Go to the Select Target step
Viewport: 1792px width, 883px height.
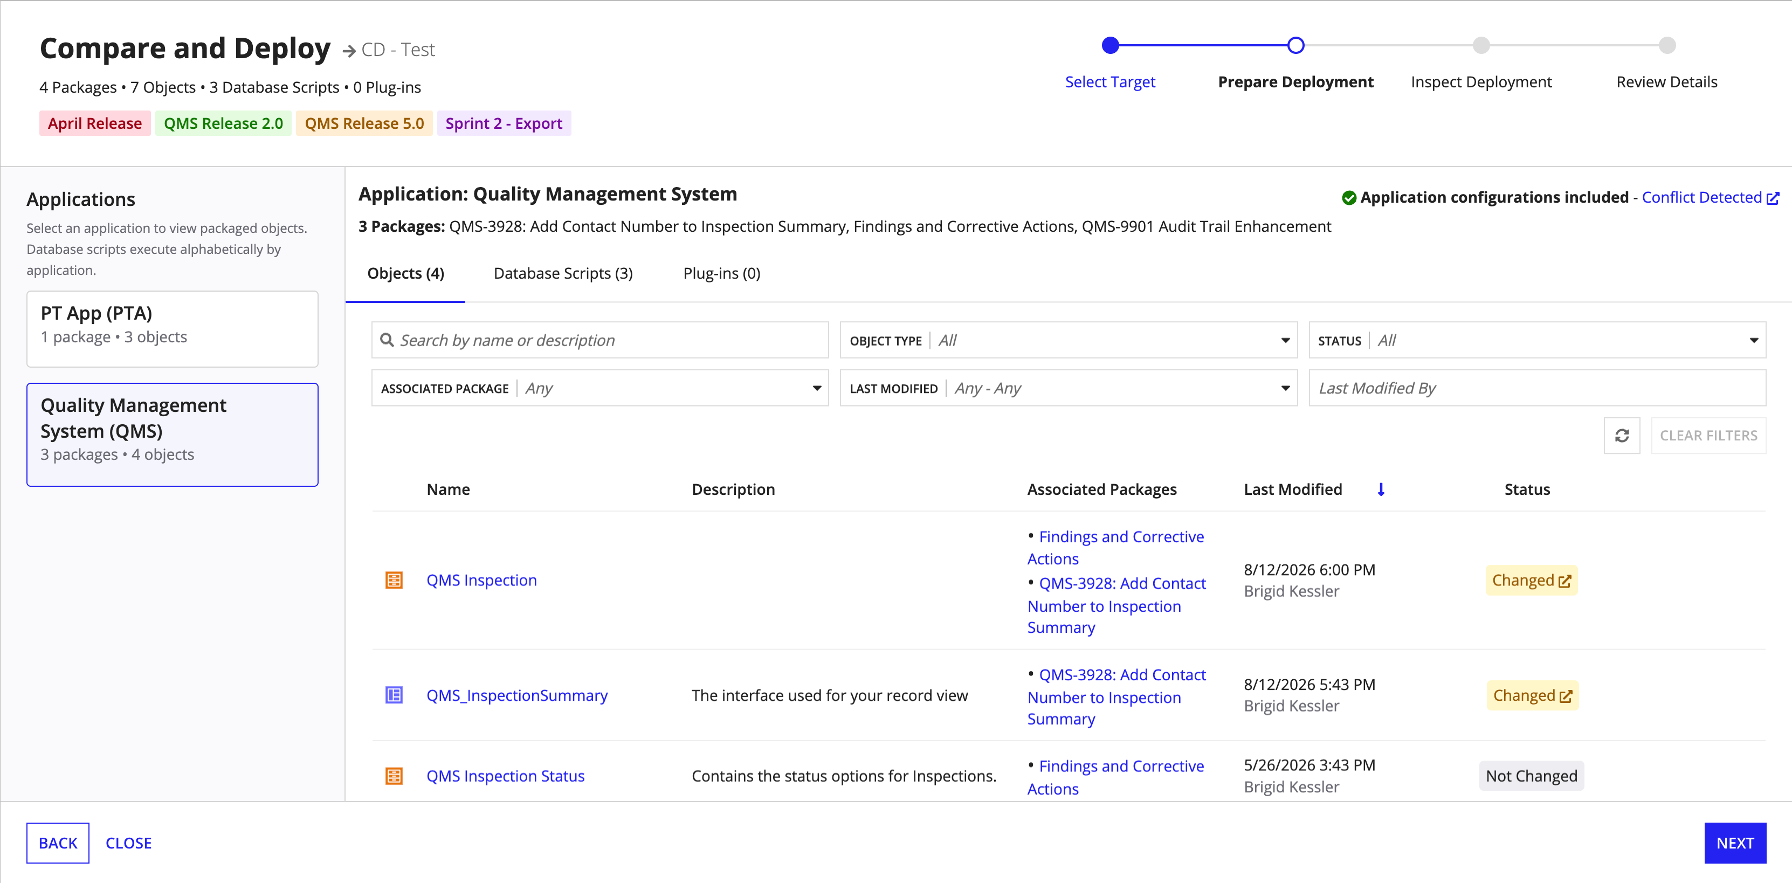[1109, 82]
